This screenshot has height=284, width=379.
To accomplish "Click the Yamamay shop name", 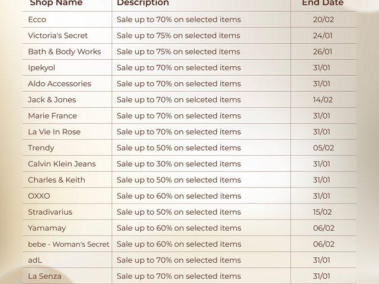I will [x=47, y=227].
